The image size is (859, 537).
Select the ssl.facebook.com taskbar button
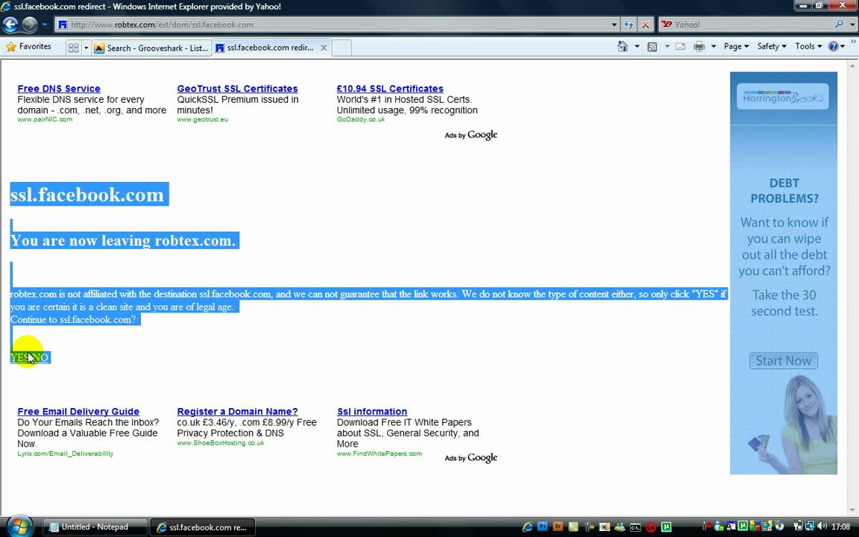coord(203,527)
